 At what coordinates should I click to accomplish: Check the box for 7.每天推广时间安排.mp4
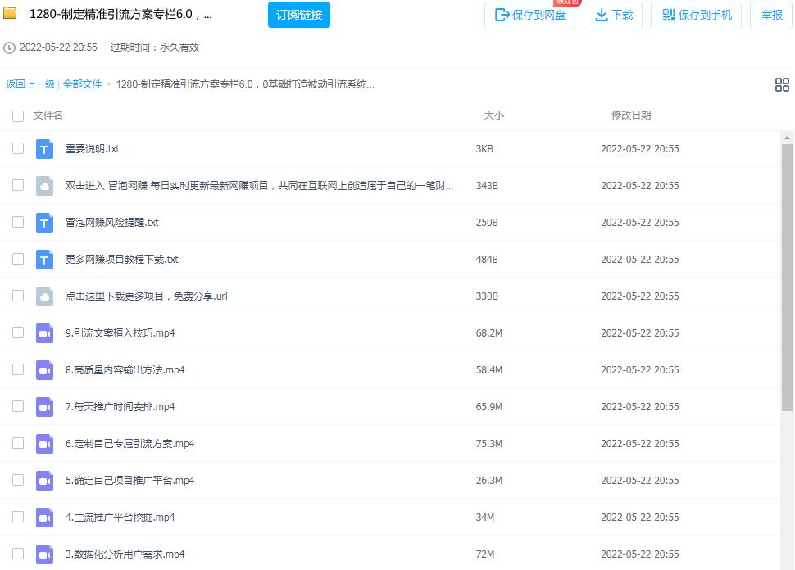(18, 406)
